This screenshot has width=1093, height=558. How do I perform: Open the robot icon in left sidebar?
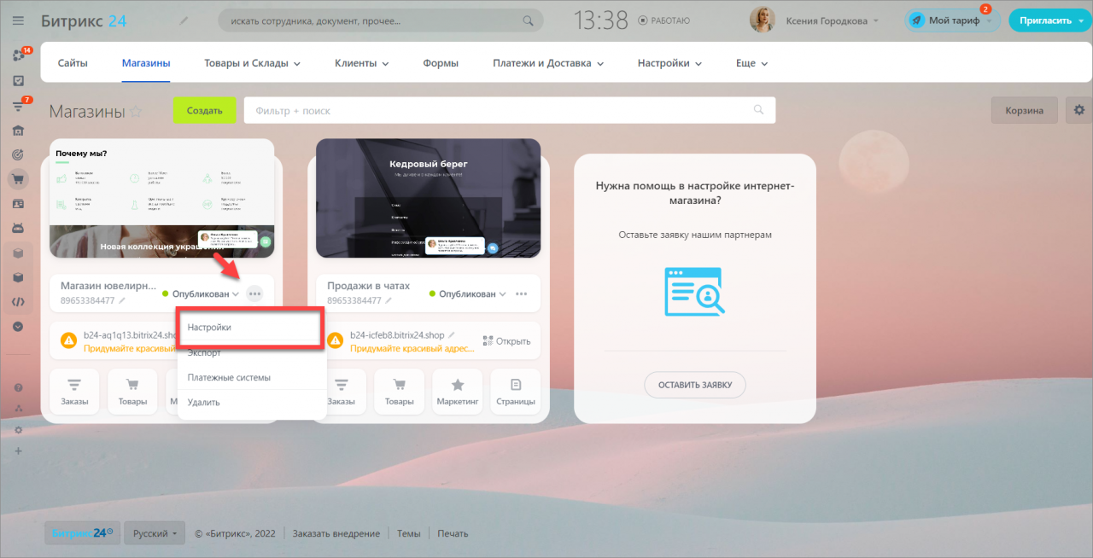pos(19,229)
